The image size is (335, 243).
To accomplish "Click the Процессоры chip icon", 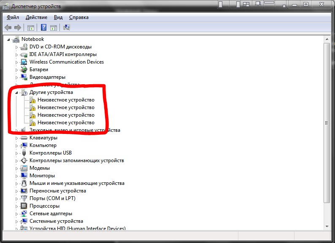I will [x=24, y=206].
